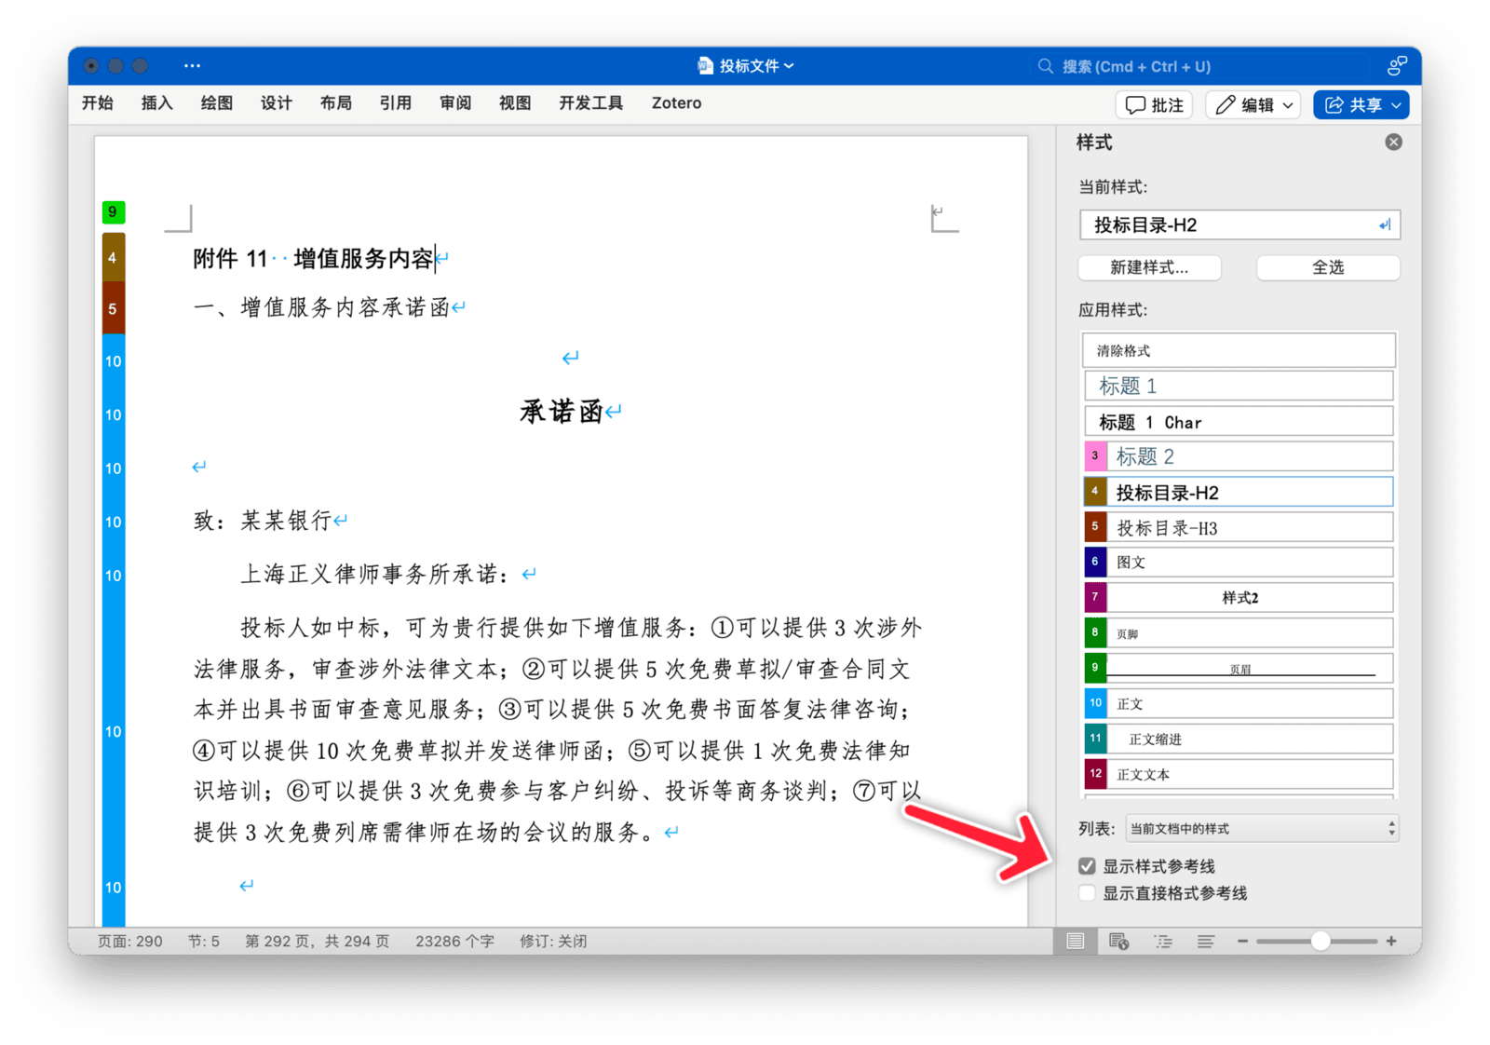1490x1045 pixels.
Task: Close the 样式 pane with the X icon
Action: click(x=1393, y=142)
